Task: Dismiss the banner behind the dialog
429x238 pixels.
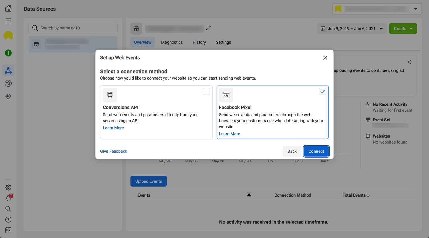Action: (x=409, y=62)
